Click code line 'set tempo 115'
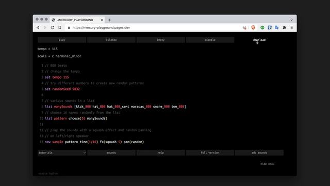 tap(57, 78)
